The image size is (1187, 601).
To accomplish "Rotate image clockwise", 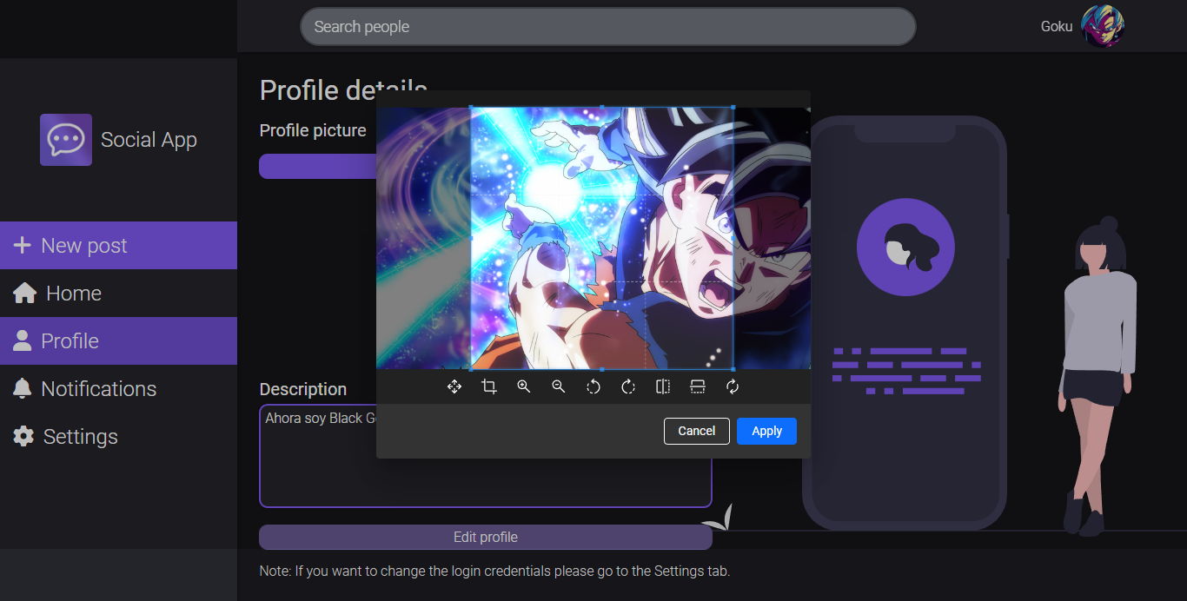I will click(x=628, y=386).
